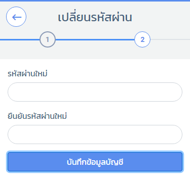The height and width of the screenshot is (182, 190).
Task: Click the บันทึกข้อมูลบัญชี button
Action: (95, 162)
